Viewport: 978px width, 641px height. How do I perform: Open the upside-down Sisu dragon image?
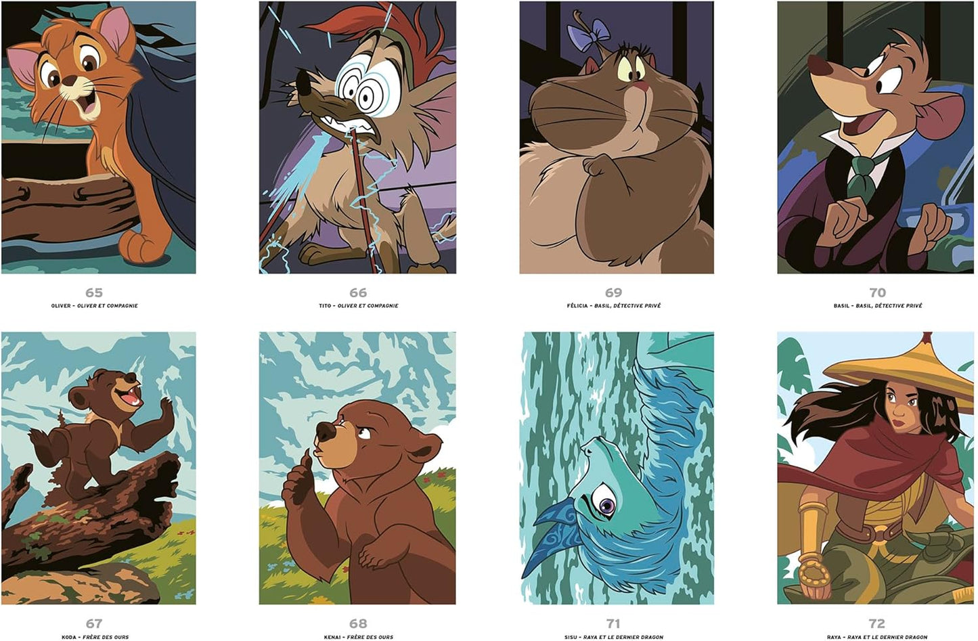[617, 468]
